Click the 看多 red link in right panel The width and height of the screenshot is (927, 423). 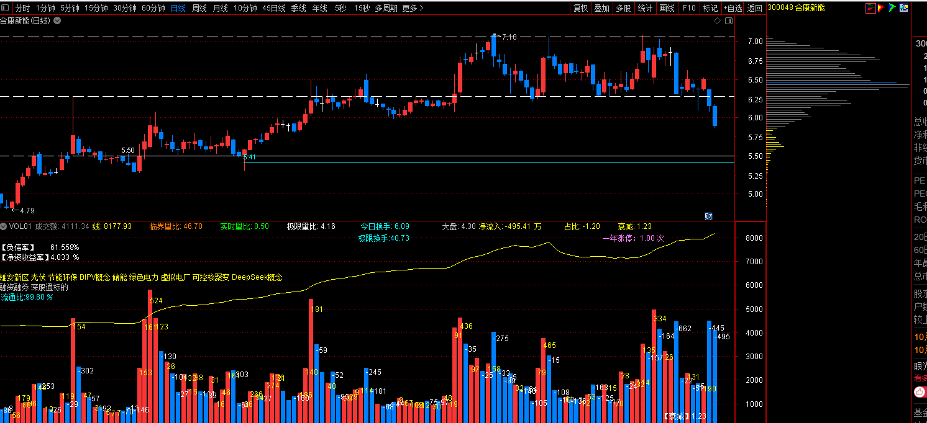tap(920, 378)
